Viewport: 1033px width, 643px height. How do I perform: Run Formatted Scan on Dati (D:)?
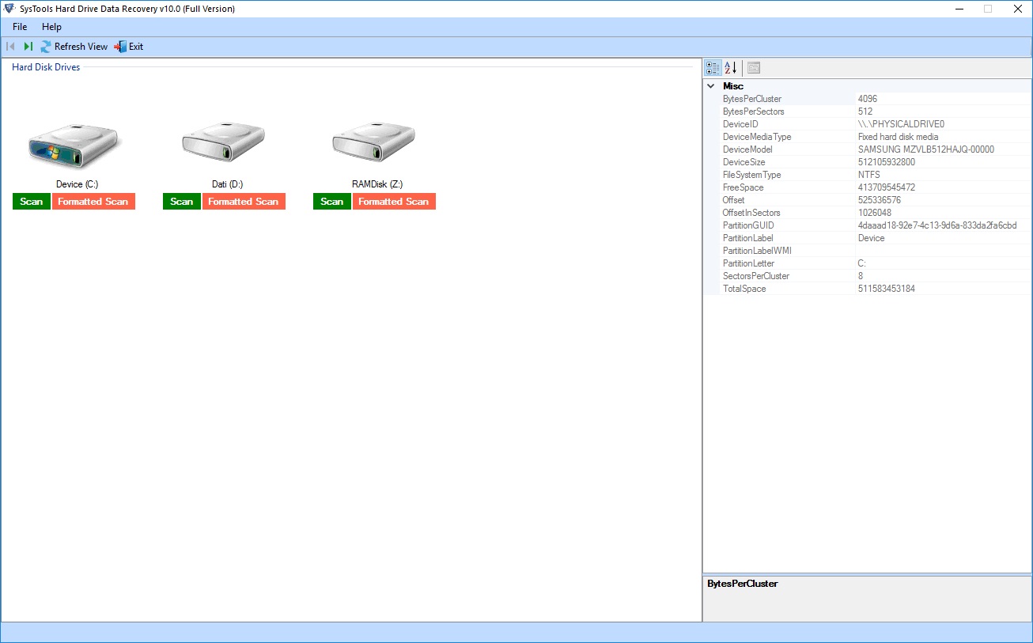coord(244,202)
